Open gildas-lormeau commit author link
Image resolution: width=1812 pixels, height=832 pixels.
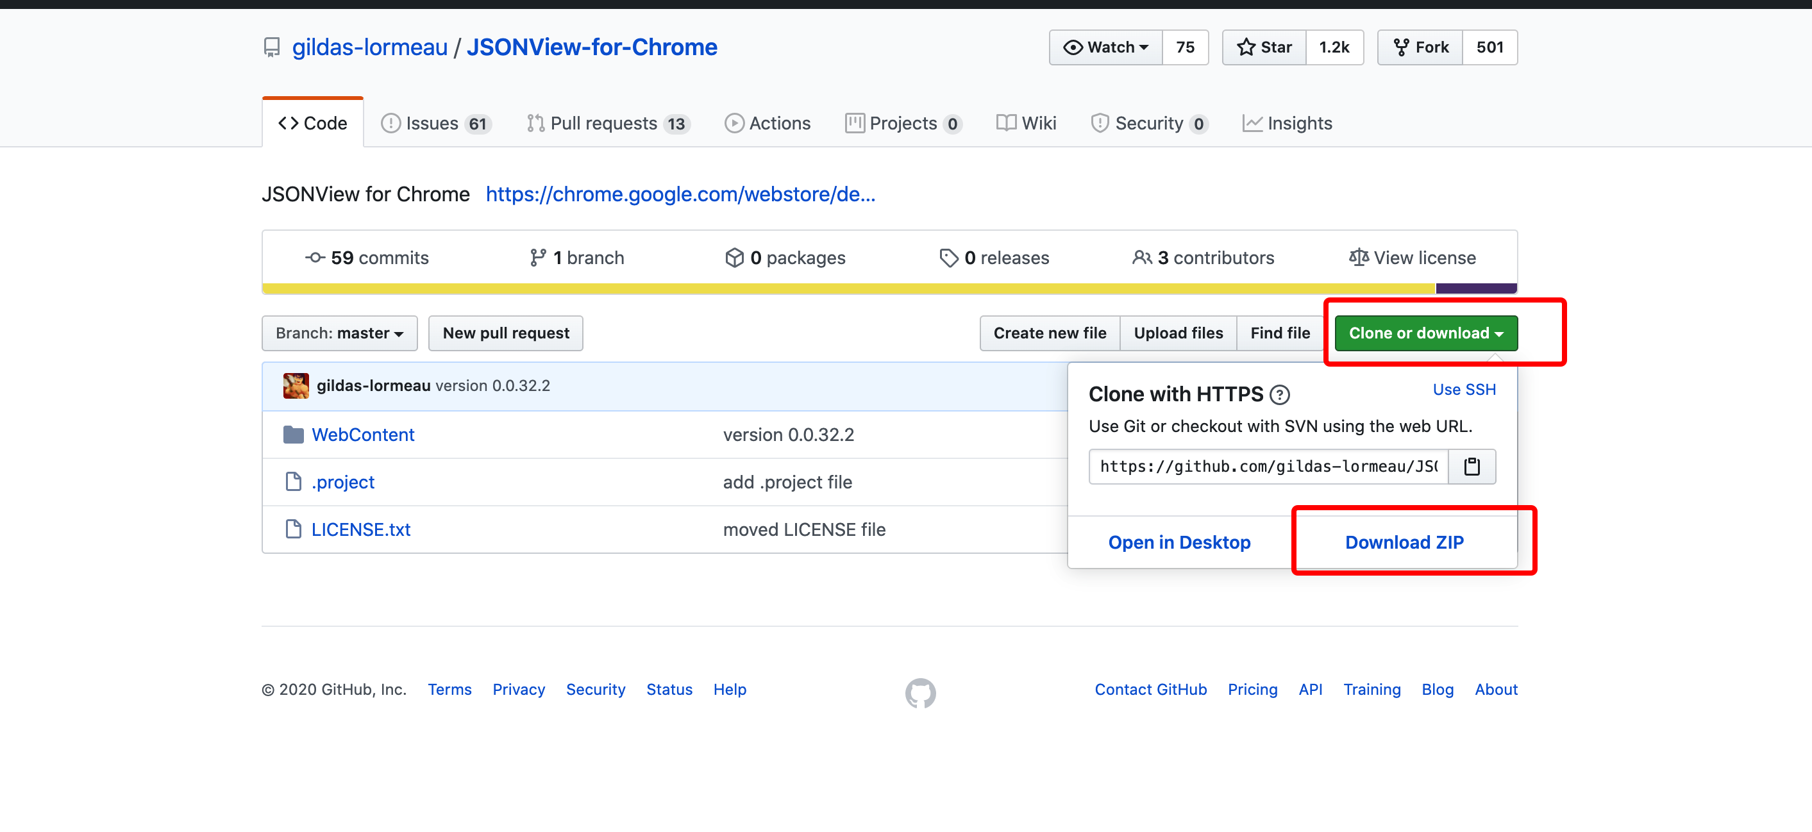point(374,385)
